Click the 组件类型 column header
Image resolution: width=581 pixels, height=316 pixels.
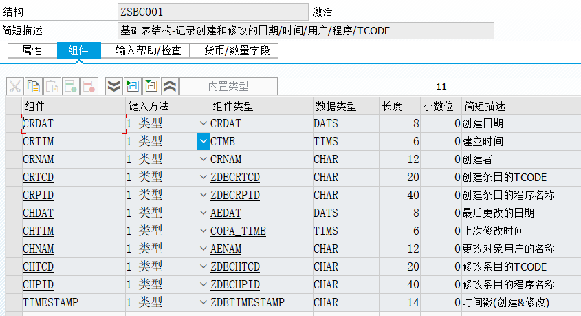261,106
